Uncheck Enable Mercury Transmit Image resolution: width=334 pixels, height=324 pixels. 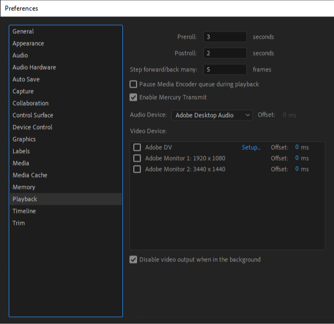133,97
